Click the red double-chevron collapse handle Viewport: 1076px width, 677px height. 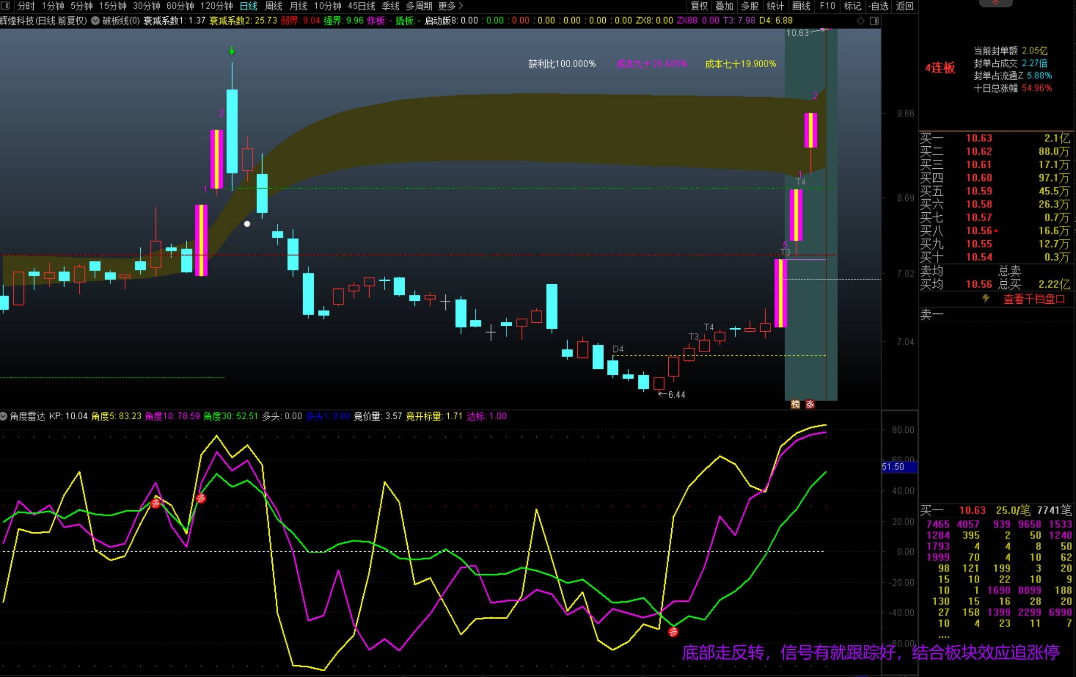[995, 3]
